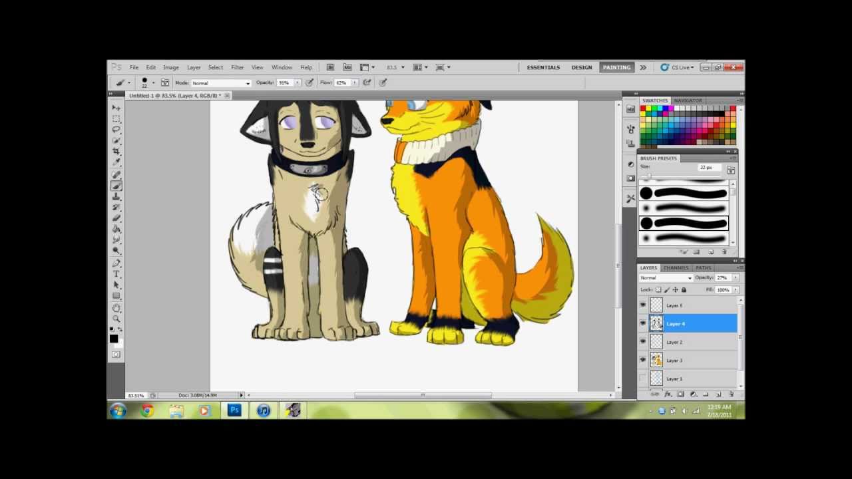Hide Layer 4 eye icon
Screen dimensions: 852x479
click(643, 323)
